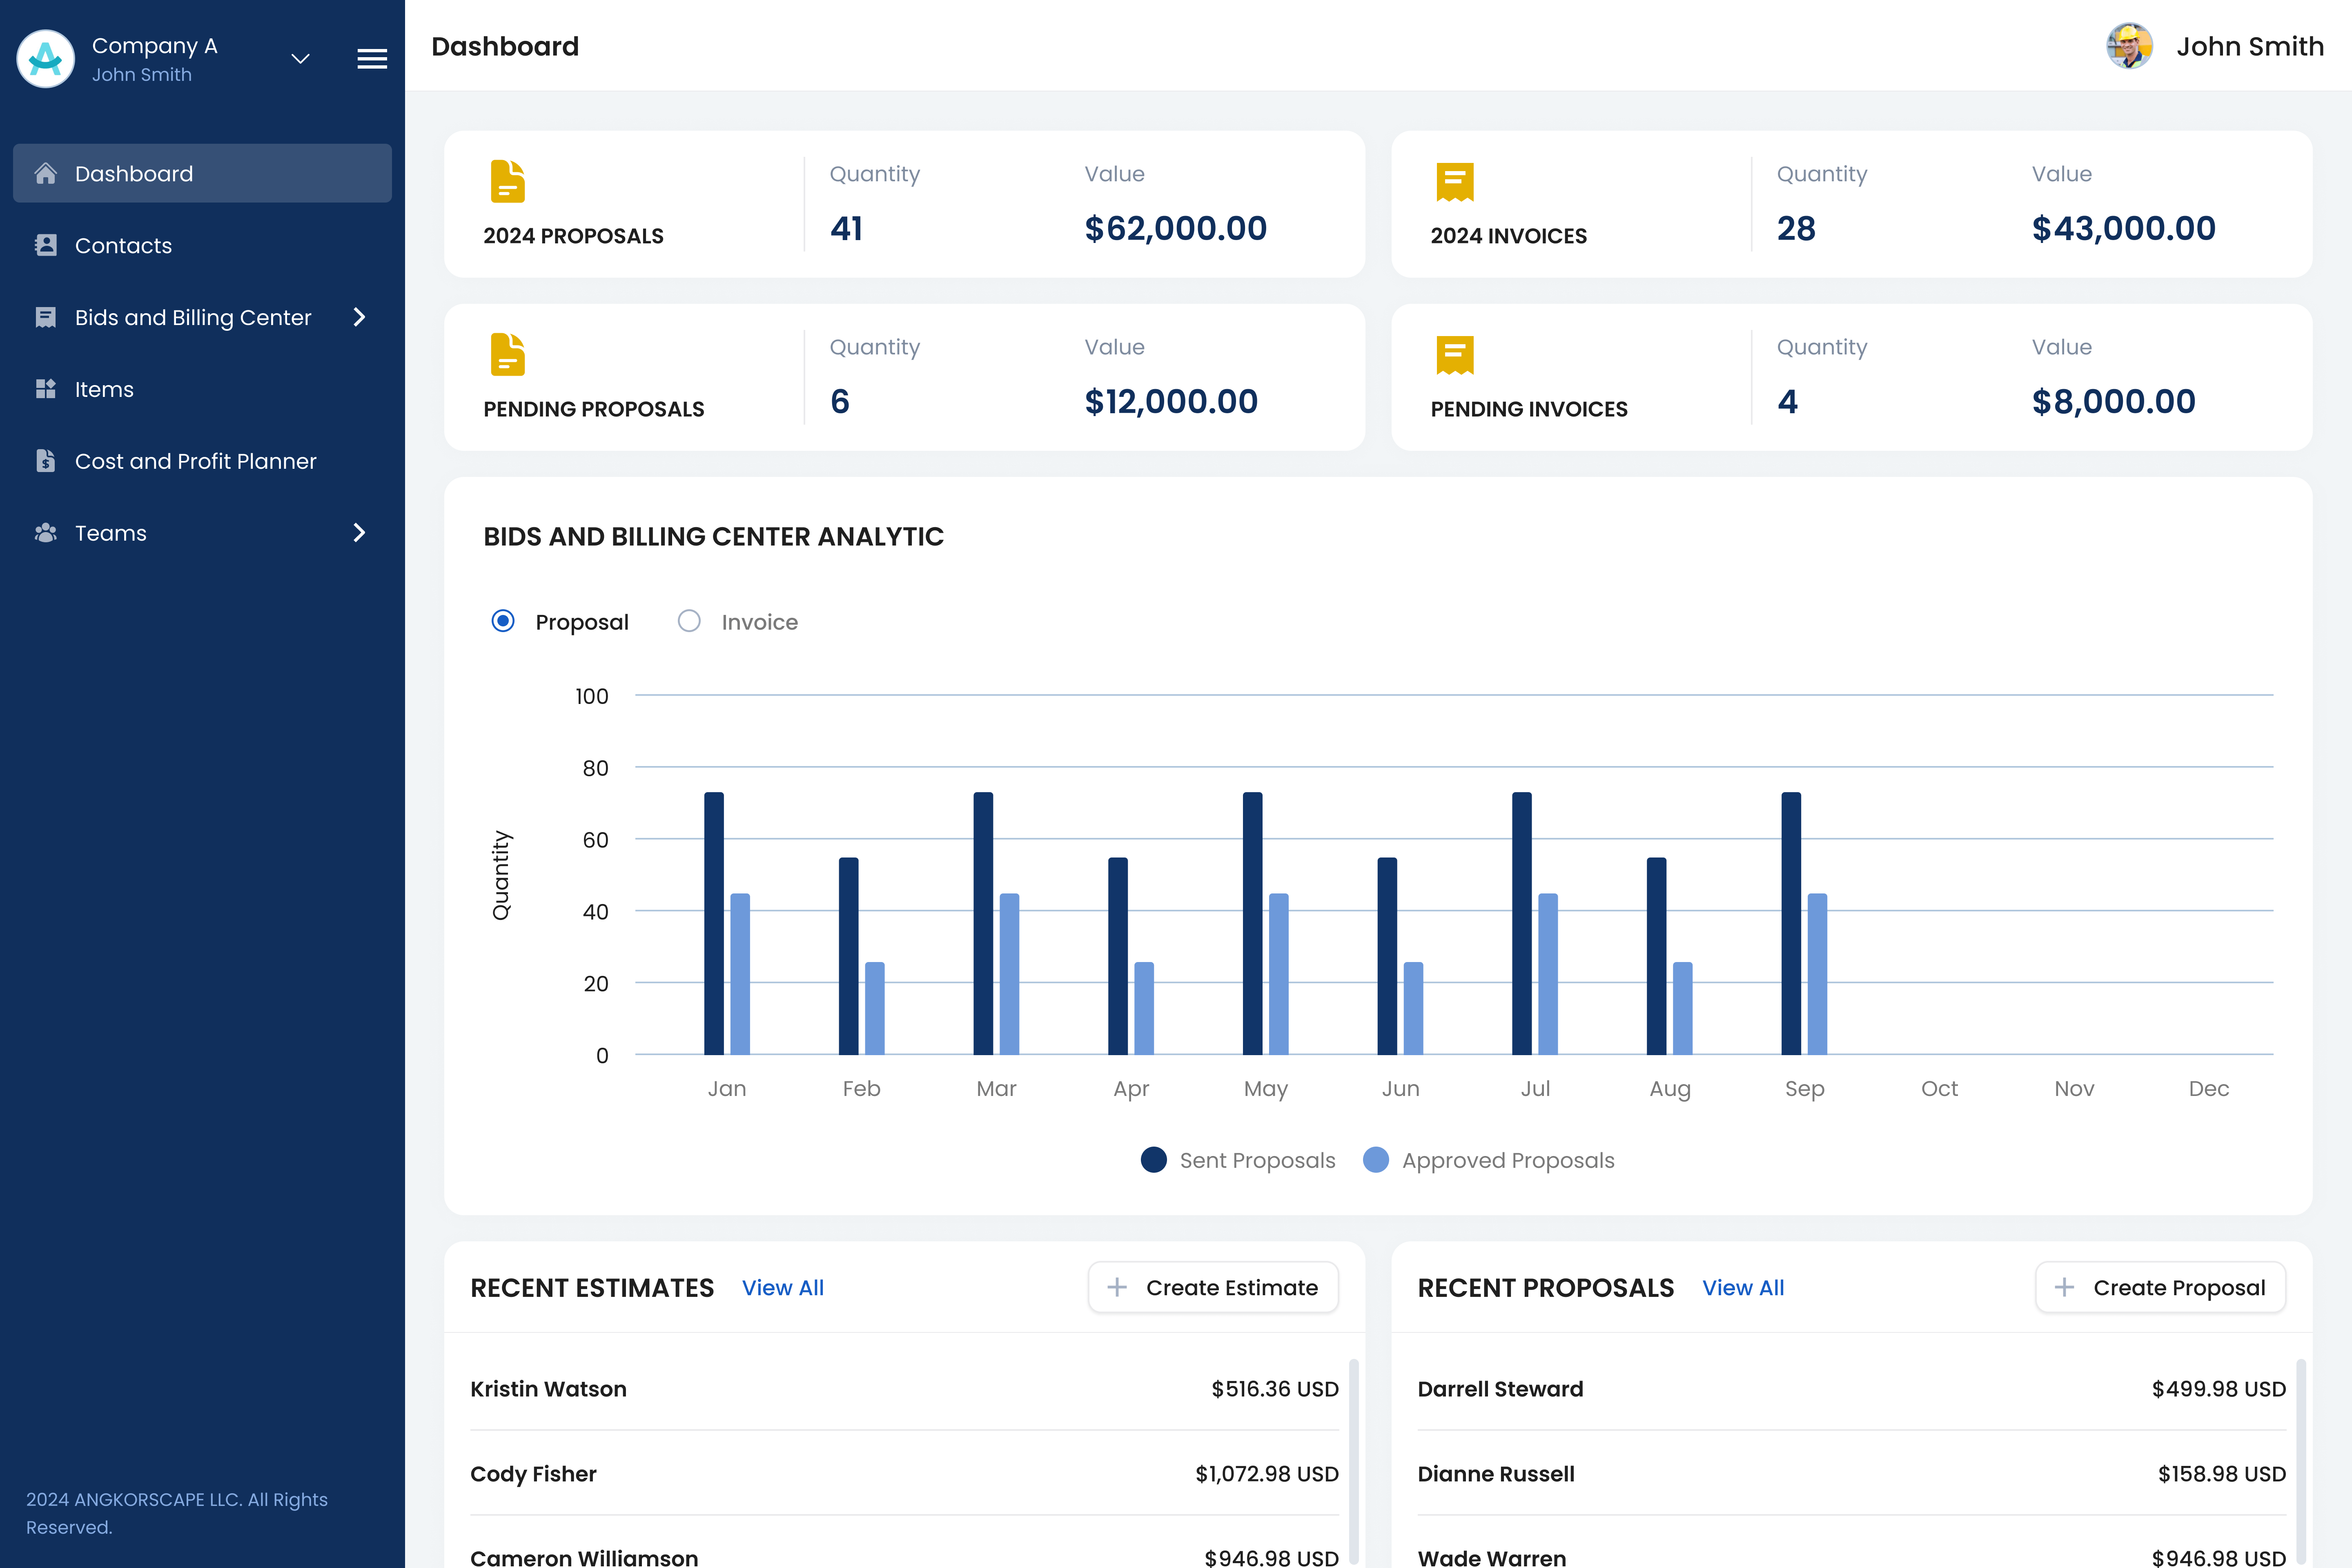Click the Dashboard home icon

click(46, 173)
